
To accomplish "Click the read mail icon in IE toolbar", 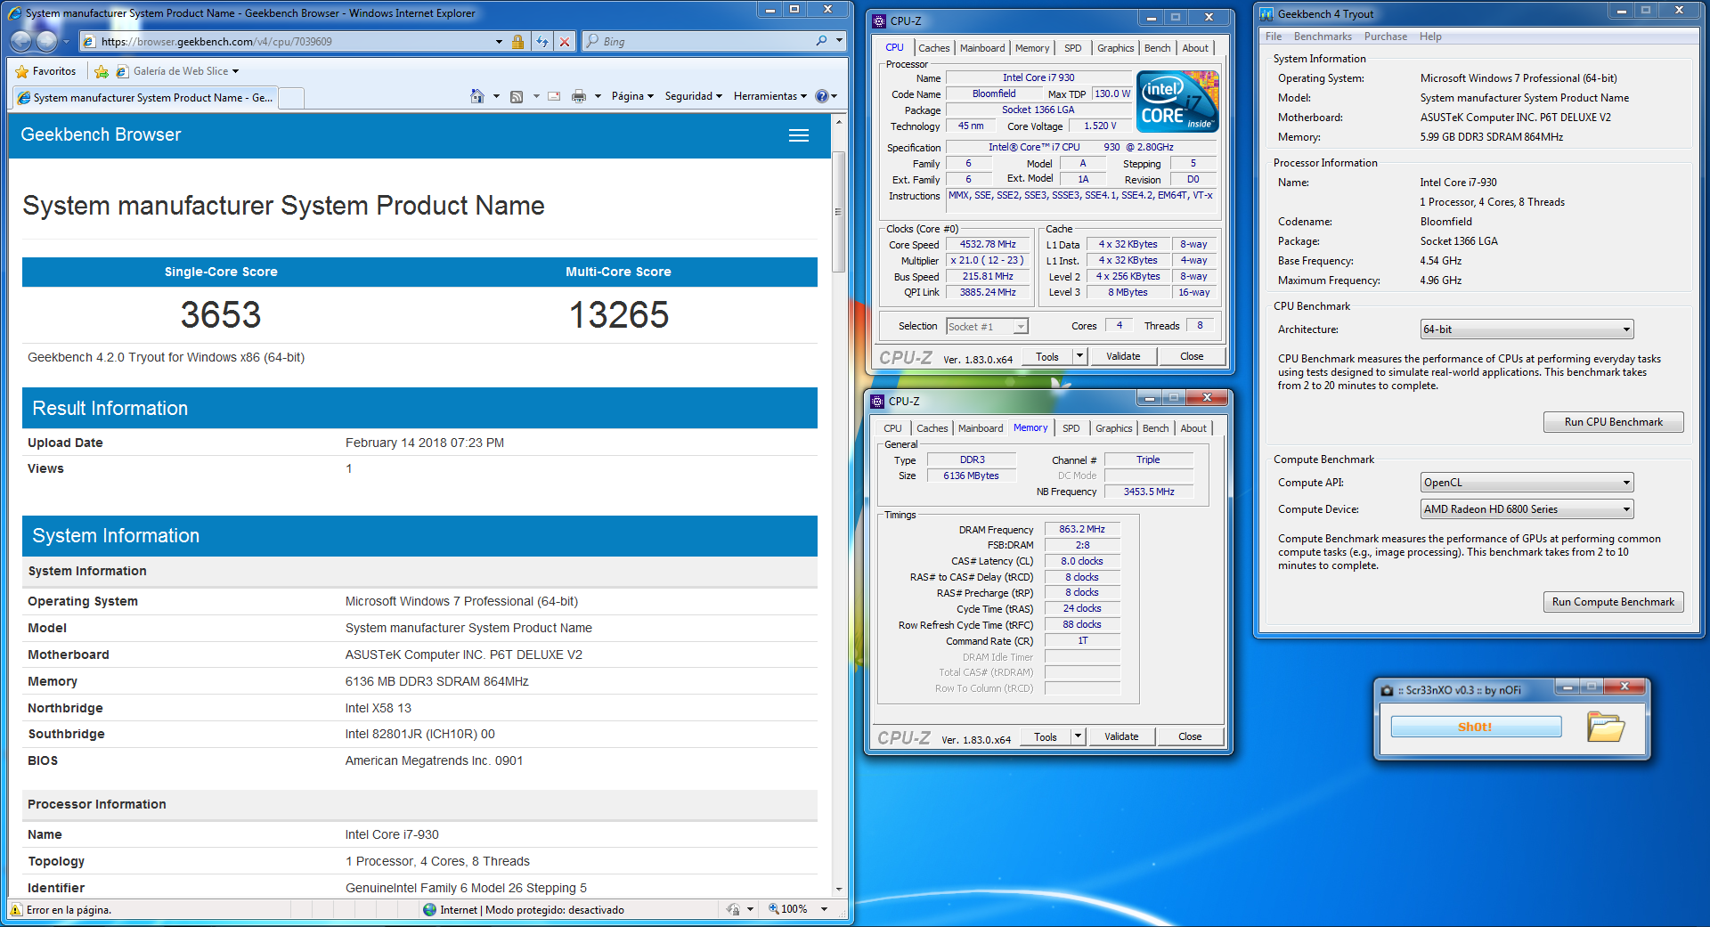I will click(554, 96).
